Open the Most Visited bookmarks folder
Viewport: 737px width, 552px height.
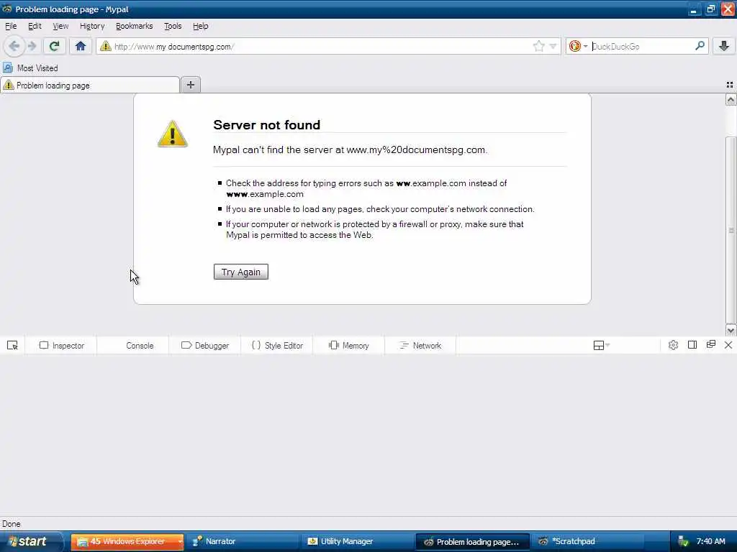click(30, 68)
